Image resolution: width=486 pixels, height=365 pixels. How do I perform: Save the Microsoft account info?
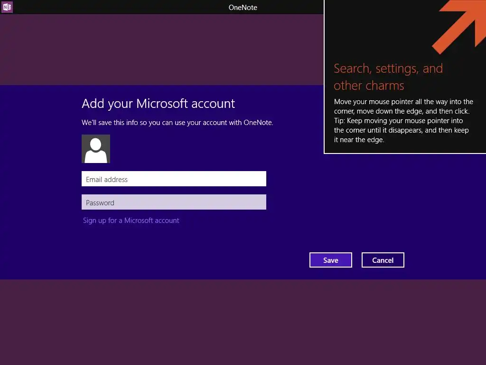[x=331, y=260]
